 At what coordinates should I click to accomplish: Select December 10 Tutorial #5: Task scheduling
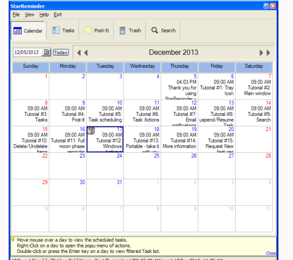105,113
